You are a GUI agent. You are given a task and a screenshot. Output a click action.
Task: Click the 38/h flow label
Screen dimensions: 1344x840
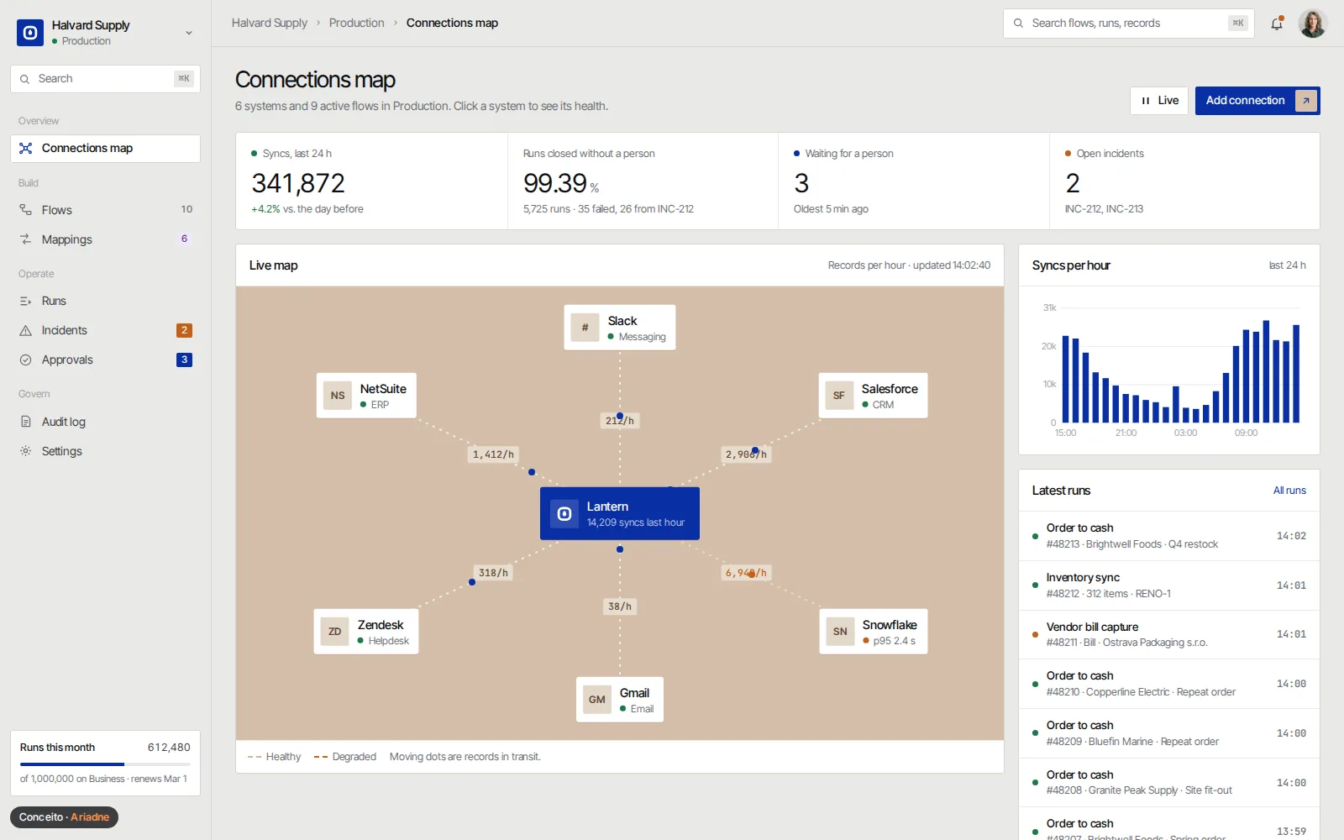click(x=620, y=606)
